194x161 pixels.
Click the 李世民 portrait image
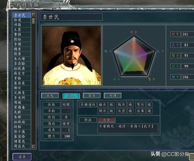(x=72, y=55)
